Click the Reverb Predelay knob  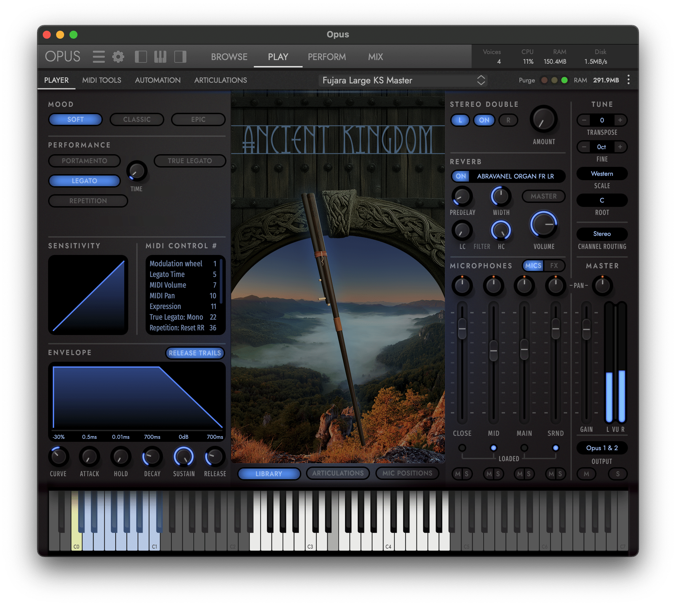pos(462,196)
